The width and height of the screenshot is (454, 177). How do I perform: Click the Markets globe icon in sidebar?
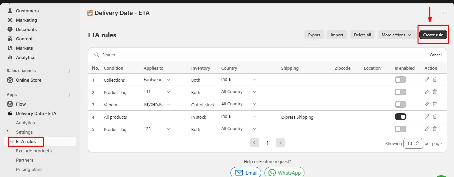[x=10, y=48]
